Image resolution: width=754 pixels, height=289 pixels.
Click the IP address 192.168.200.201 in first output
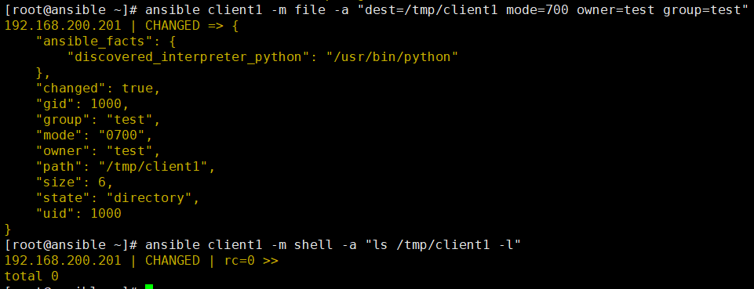coord(63,25)
